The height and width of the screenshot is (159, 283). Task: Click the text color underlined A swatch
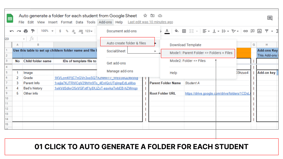(167, 31)
